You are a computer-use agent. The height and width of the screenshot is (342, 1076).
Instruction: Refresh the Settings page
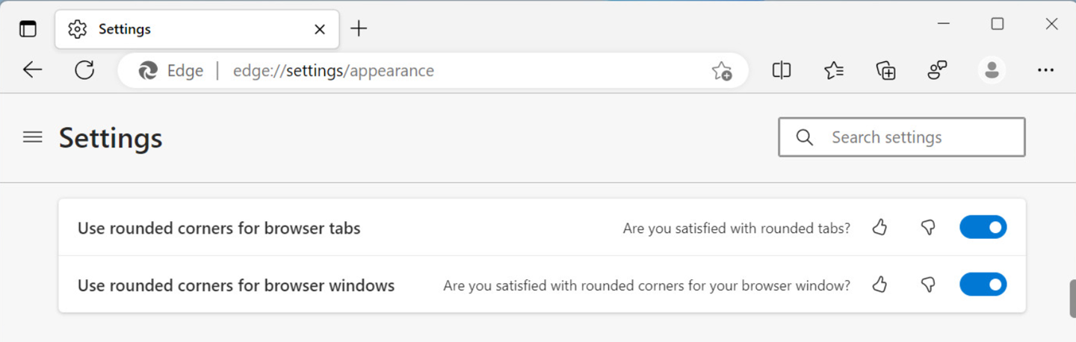[x=84, y=70]
